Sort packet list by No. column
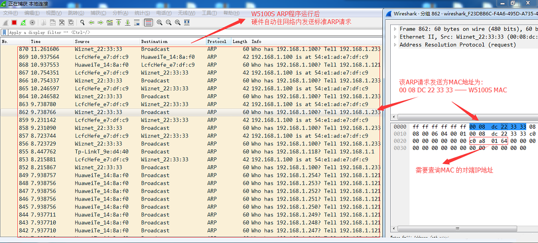 (15, 41)
